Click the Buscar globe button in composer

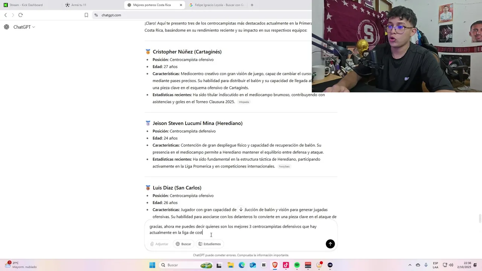point(183,244)
